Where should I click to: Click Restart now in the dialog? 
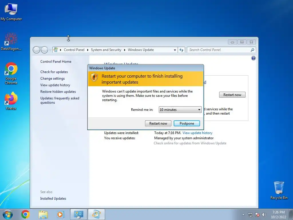[x=158, y=123]
